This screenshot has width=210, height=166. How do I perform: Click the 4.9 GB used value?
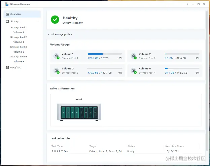click(x=169, y=58)
